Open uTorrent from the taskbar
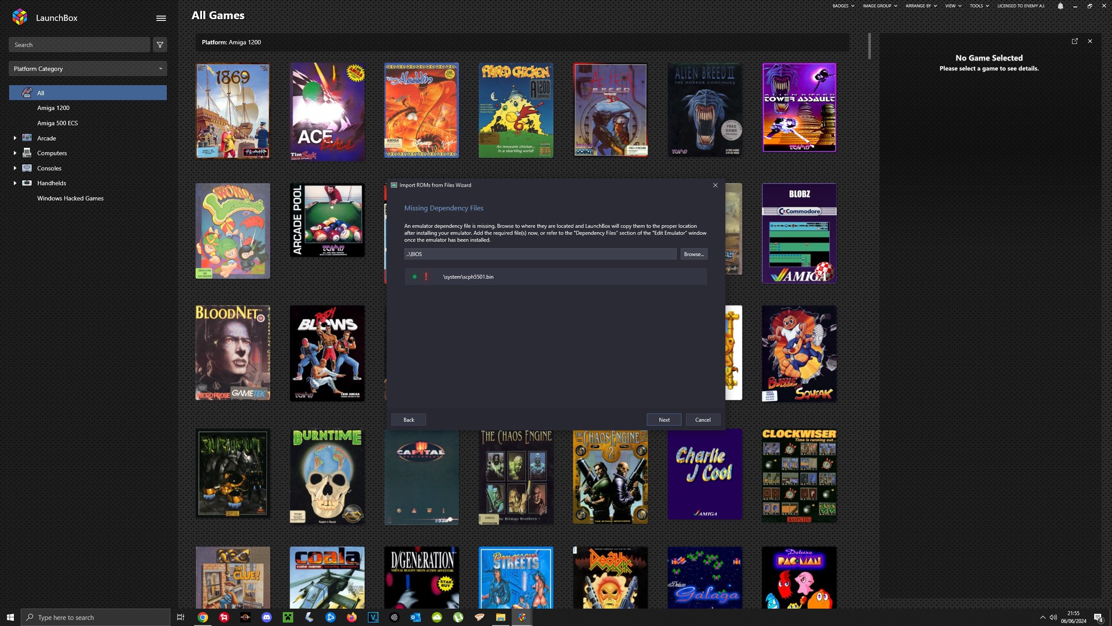Image resolution: width=1112 pixels, height=626 pixels. tap(458, 617)
